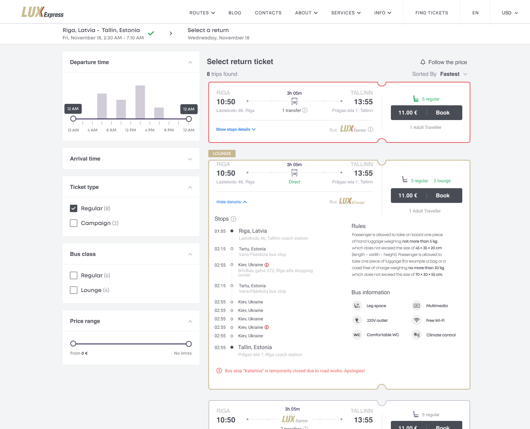Click the Climate control icon
This screenshot has width=530, height=429.
tap(417, 335)
